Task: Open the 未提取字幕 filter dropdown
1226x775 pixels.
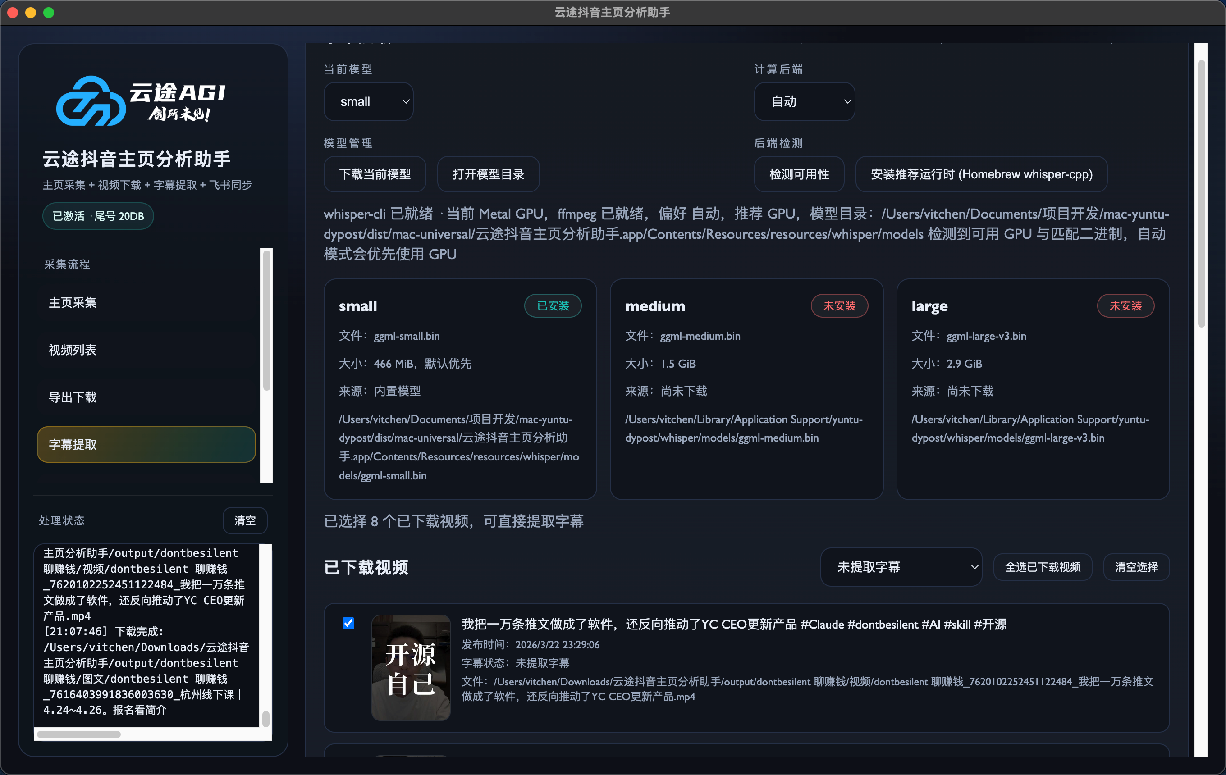Action: click(901, 566)
